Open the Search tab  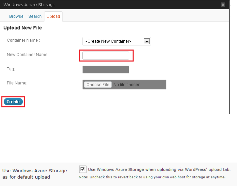coord(35,16)
